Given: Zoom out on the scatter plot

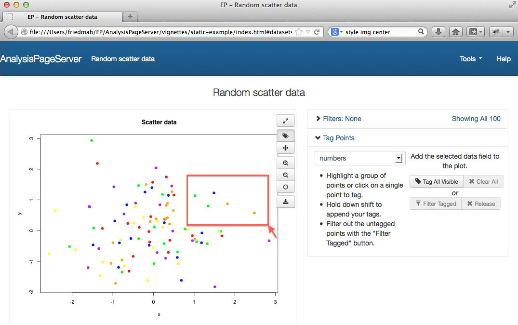Looking at the screenshot, I should coord(285,175).
